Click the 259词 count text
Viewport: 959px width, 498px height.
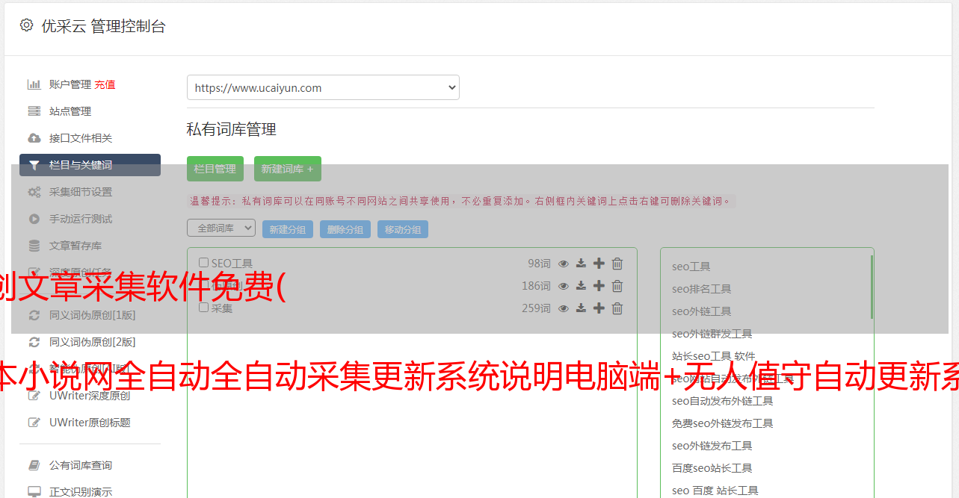[536, 308]
